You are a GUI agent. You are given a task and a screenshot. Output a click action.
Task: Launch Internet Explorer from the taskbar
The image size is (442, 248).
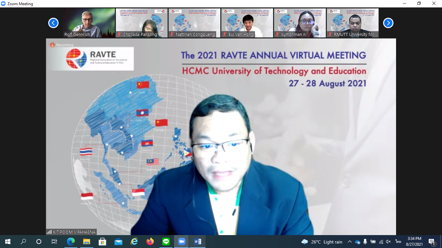[134, 242]
